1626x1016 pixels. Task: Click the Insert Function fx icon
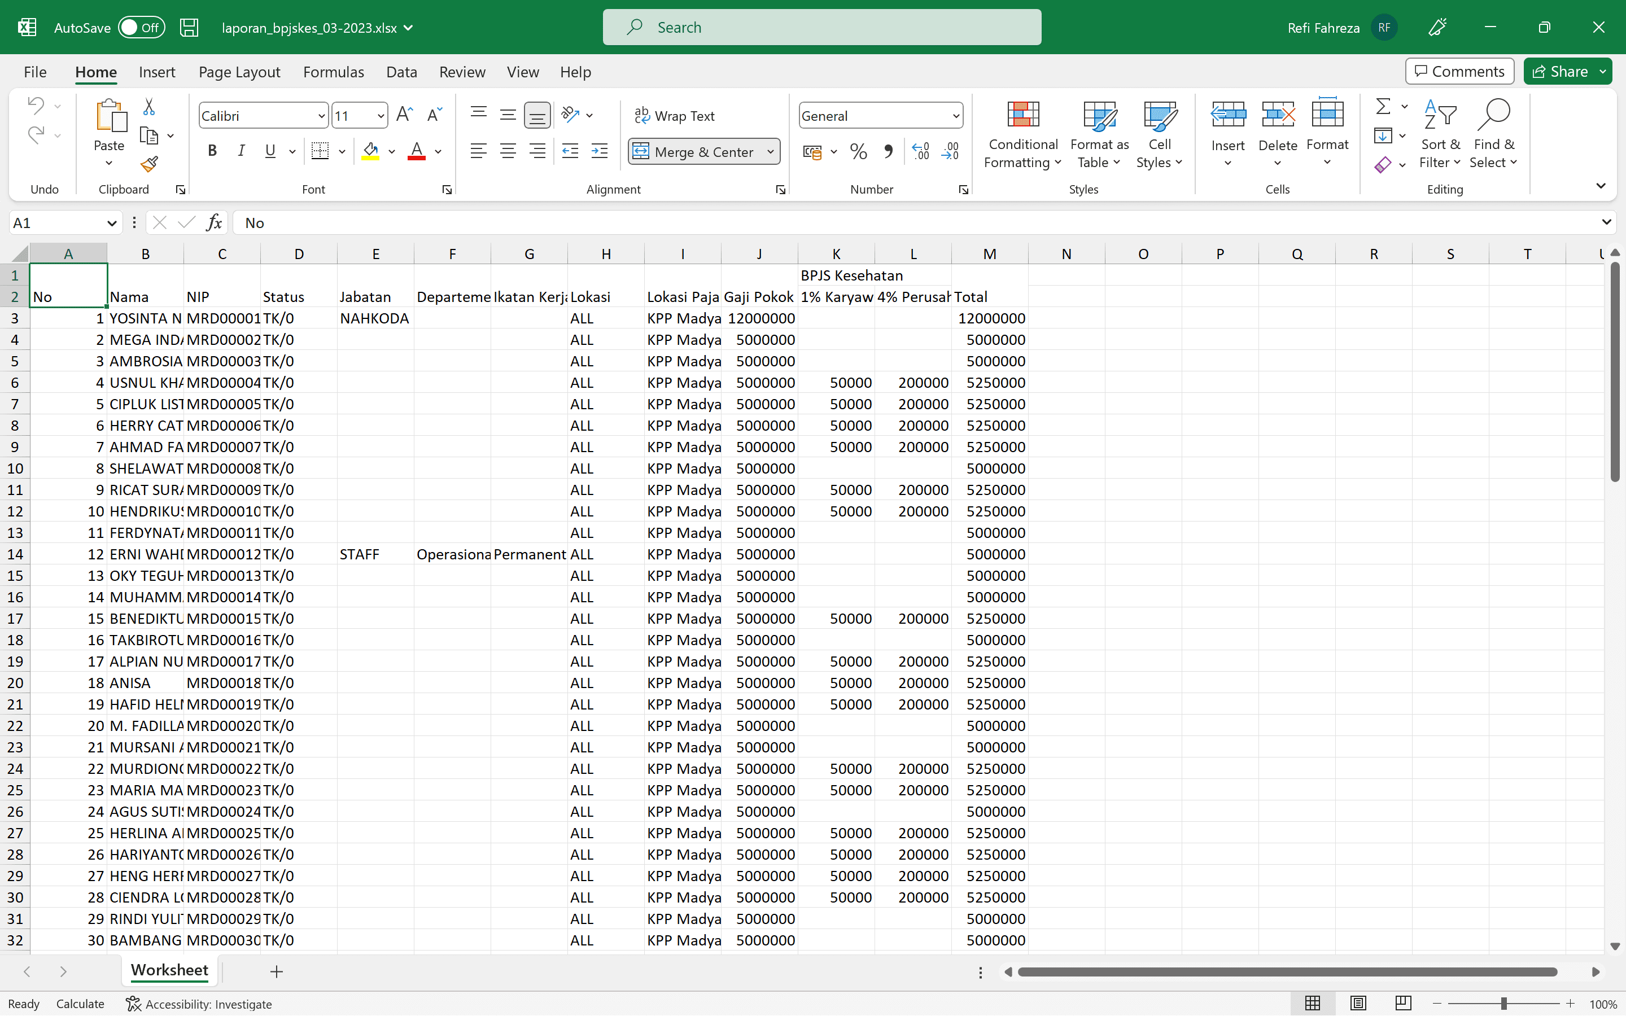[x=215, y=222]
